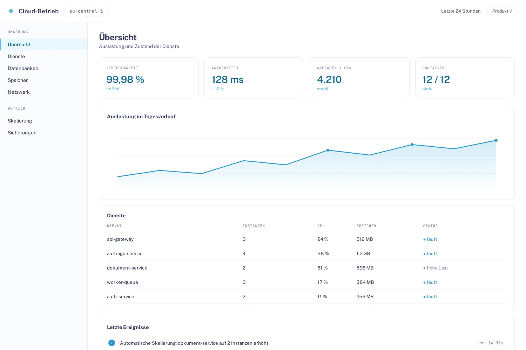
Task: Select the first marked chart data point
Action: click(x=328, y=150)
